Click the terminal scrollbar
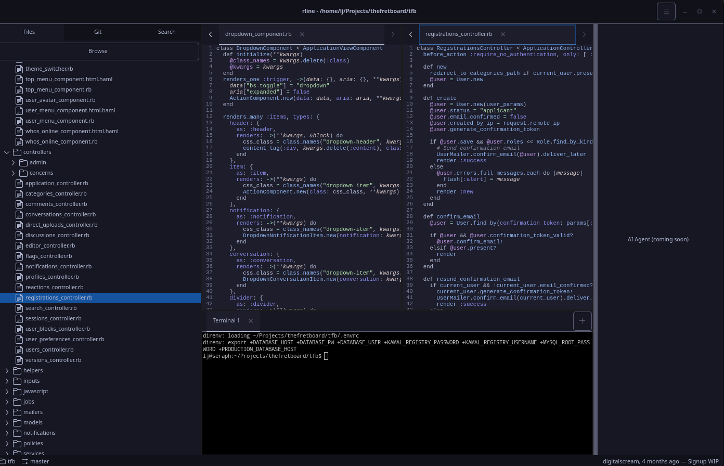 click(x=594, y=393)
